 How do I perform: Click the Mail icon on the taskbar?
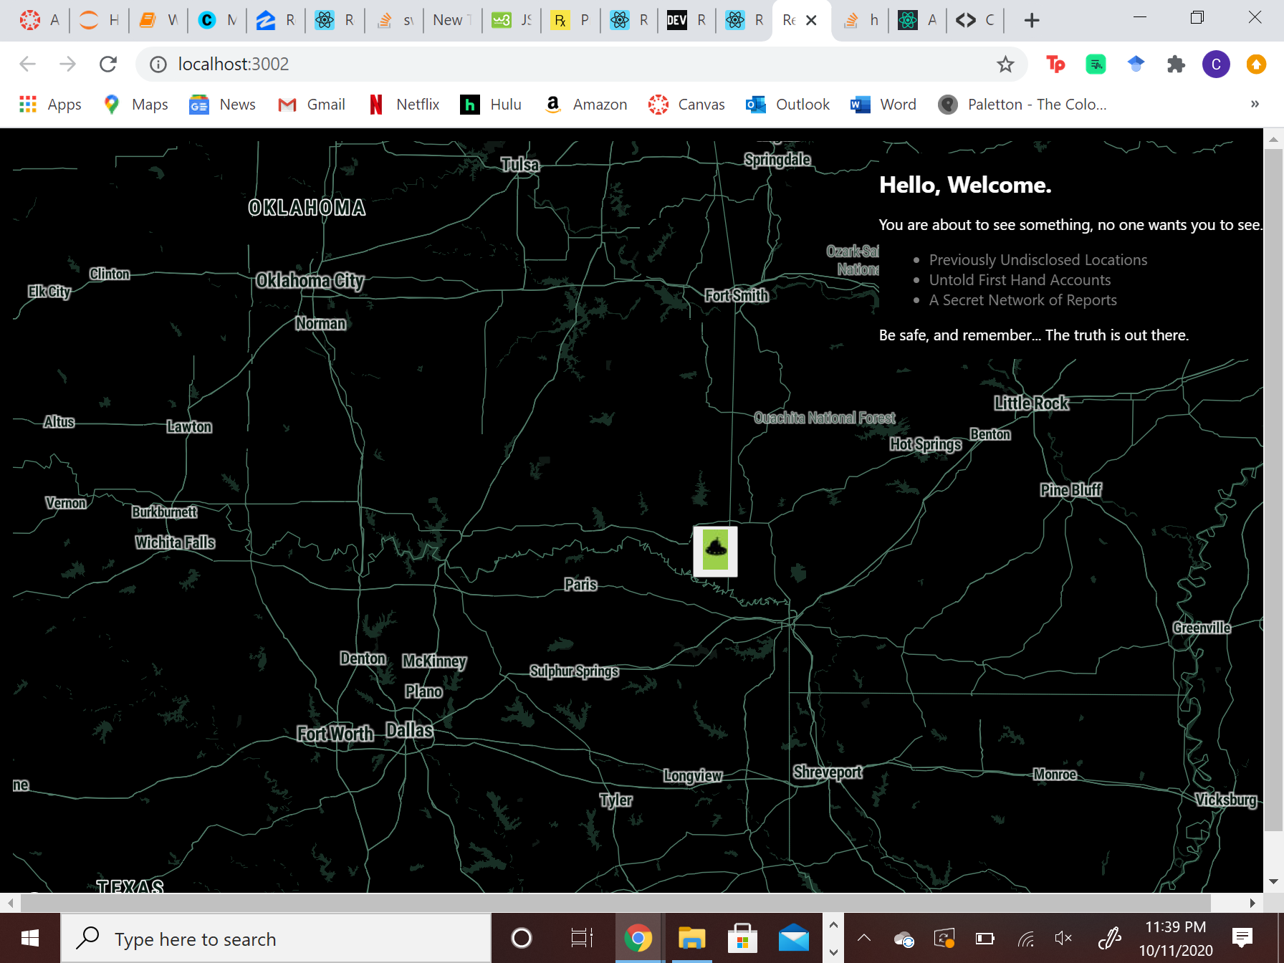pos(794,938)
